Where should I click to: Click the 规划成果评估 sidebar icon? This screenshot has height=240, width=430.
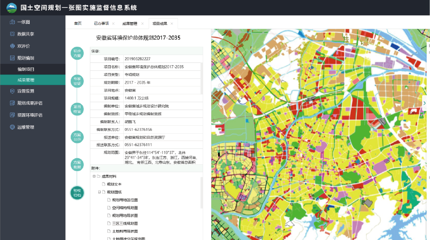point(13,103)
